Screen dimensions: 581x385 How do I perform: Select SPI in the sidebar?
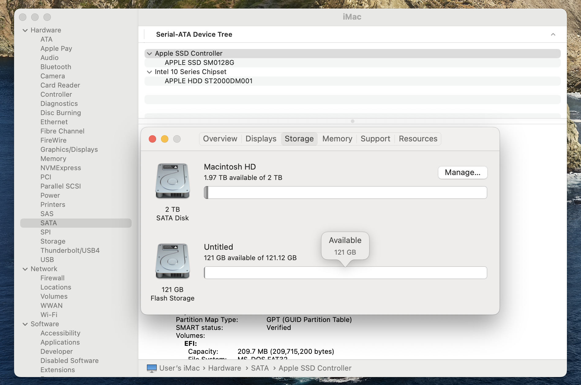coord(46,232)
